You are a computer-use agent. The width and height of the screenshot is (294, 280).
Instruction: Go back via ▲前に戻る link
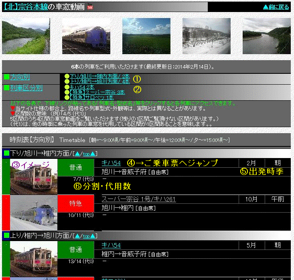(276, 7)
